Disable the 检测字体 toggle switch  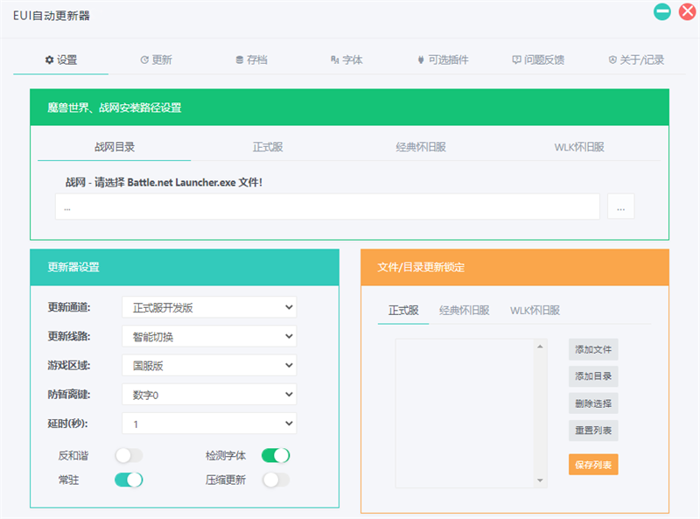[x=276, y=455]
